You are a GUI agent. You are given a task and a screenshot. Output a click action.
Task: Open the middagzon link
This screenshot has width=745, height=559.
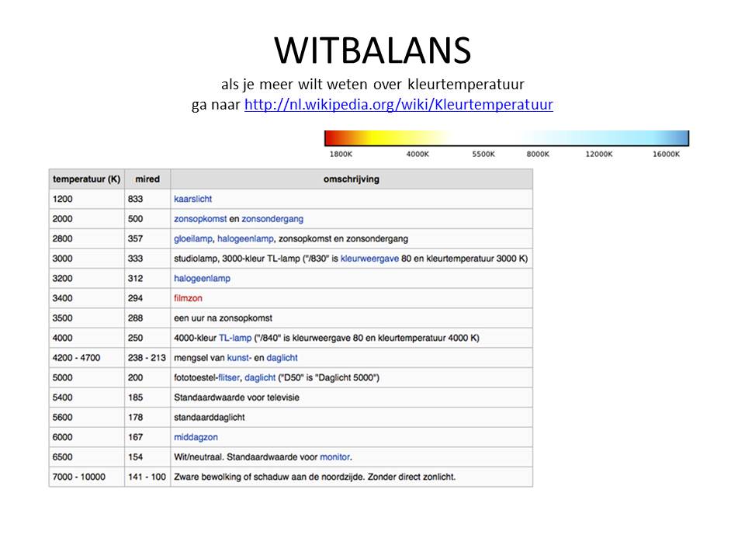click(x=196, y=437)
